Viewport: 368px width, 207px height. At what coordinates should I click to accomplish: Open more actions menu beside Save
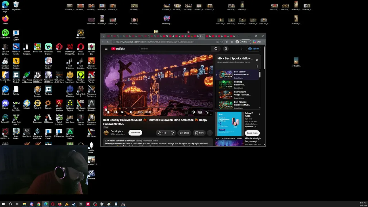(210, 133)
